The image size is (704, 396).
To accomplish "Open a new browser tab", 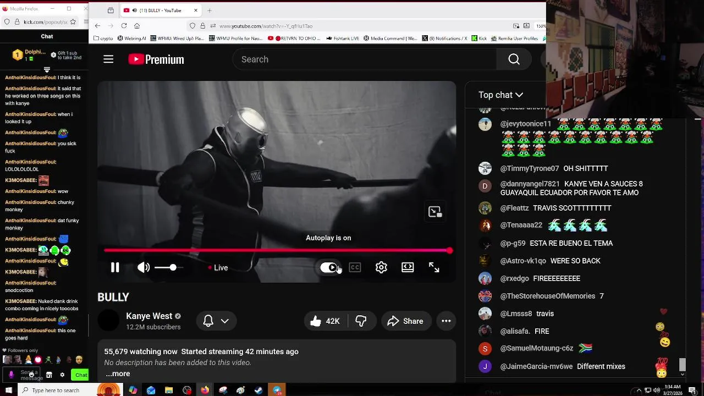I will pyautogui.click(x=209, y=10).
